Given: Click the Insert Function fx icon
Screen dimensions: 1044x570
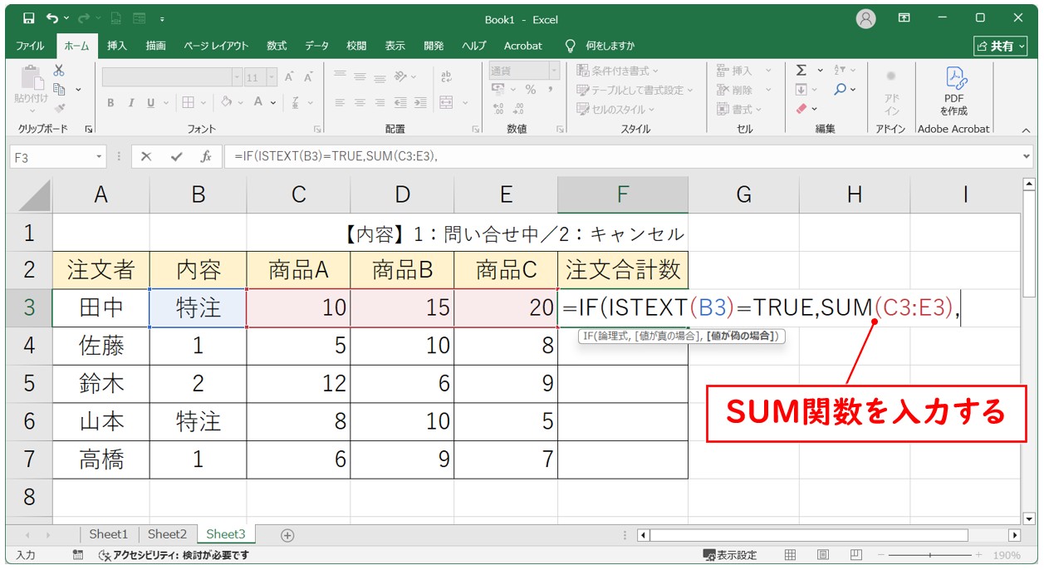Looking at the screenshot, I should tap(205, 156).
